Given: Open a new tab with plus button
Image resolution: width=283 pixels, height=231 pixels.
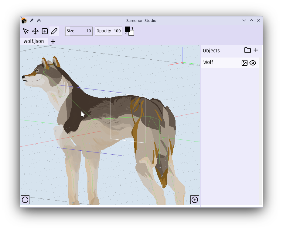Looking at the screenshot, I should (53, 42).
